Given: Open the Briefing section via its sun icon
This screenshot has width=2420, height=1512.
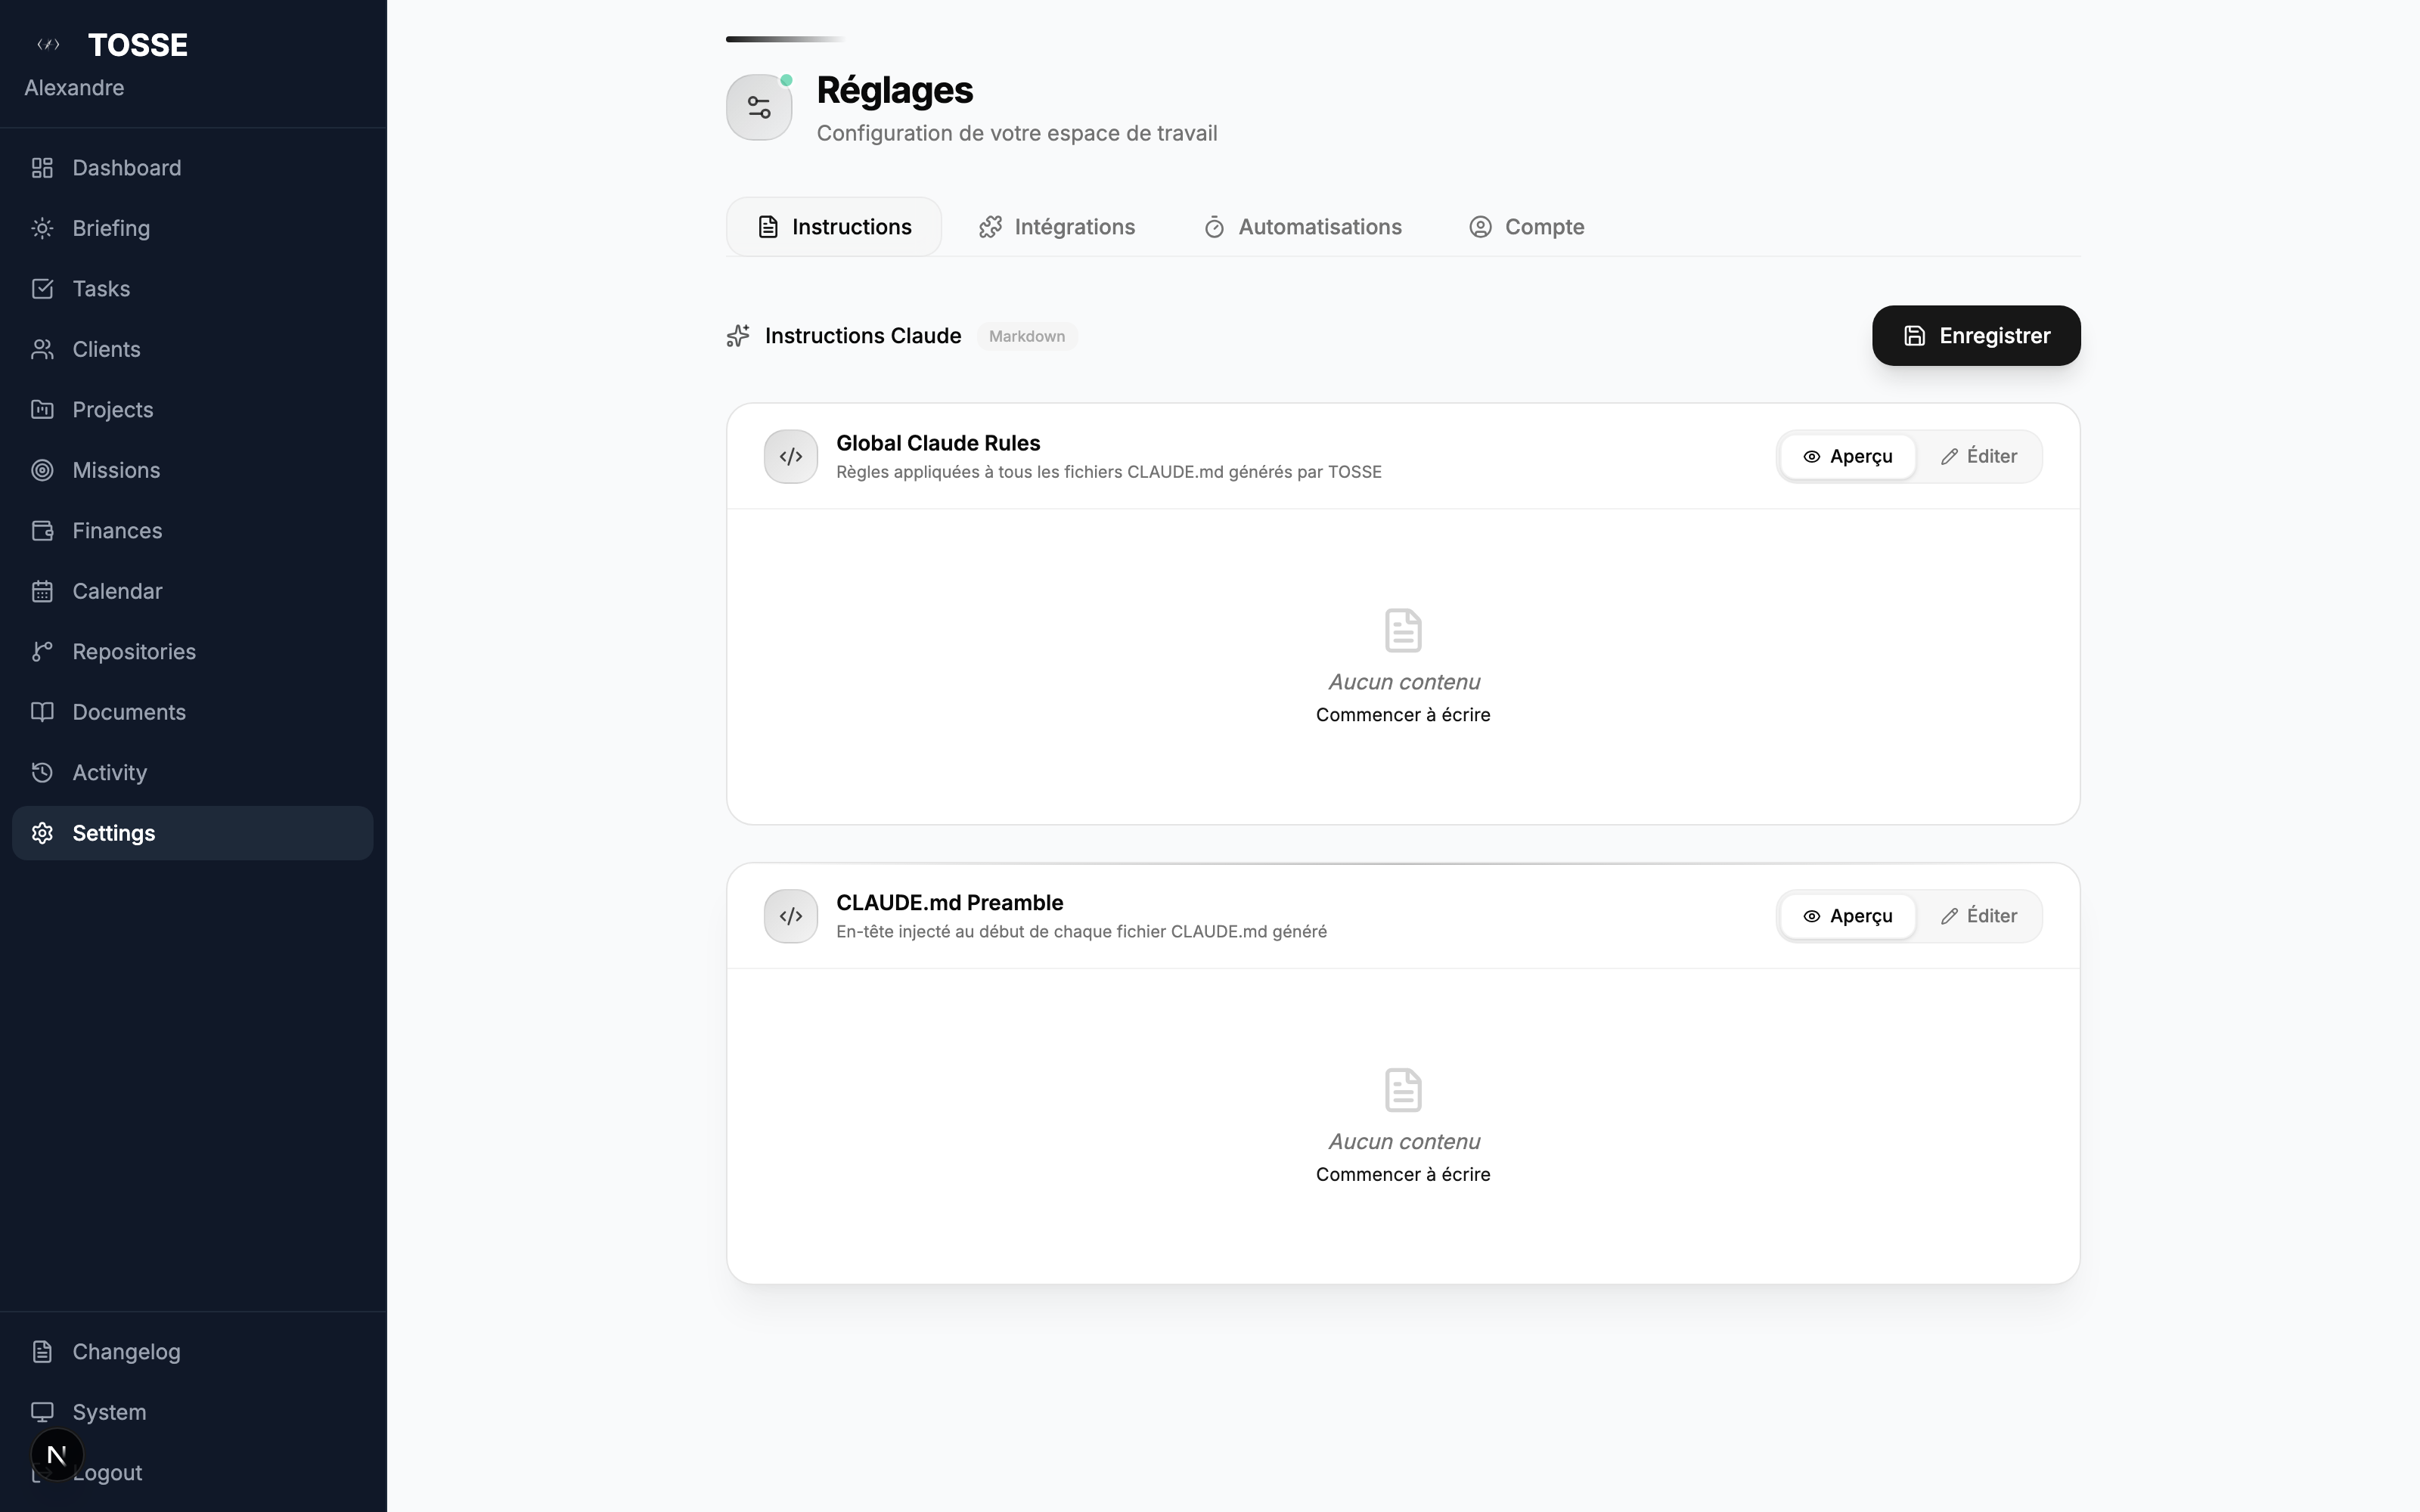Looking at the screenshot, I should (x=42, y=228).
